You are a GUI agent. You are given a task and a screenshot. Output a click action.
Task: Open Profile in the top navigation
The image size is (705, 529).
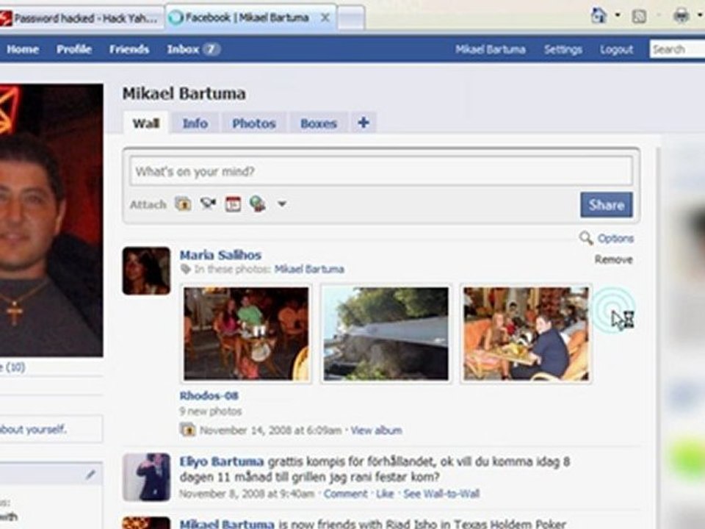click(x=74, y=49)
